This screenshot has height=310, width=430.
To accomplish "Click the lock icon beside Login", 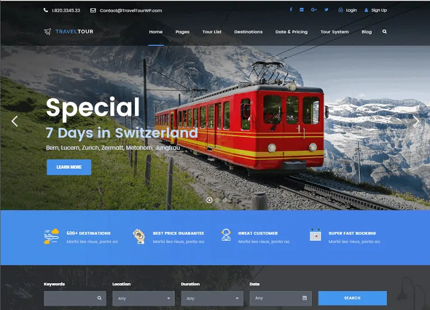I will (340, 10).
